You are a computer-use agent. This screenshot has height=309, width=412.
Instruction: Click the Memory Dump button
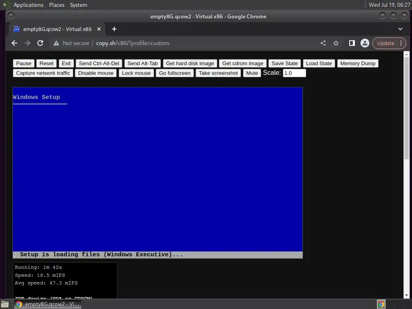pos(358,63)
